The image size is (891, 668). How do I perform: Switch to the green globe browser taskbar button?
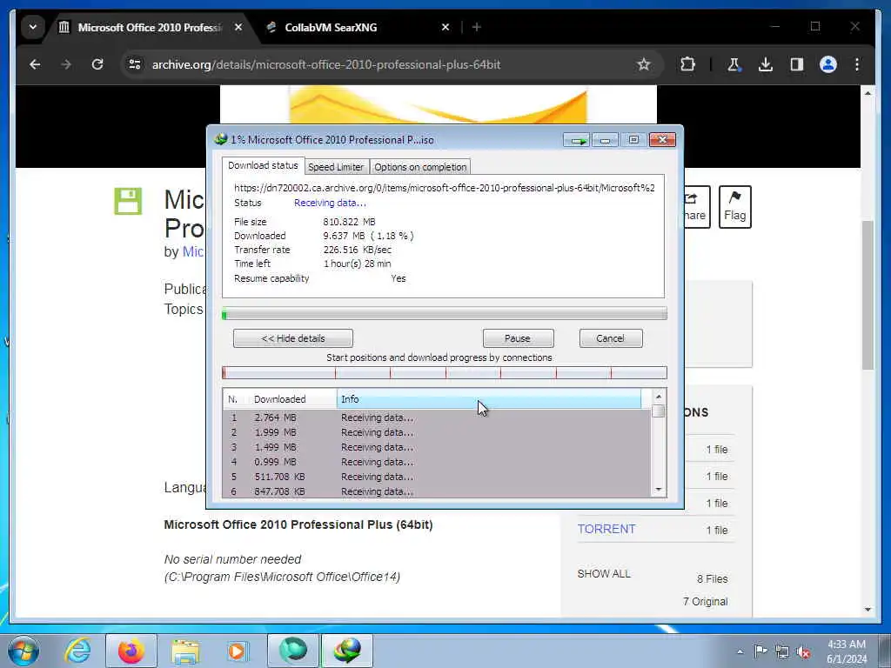click(x=293, y=651)
